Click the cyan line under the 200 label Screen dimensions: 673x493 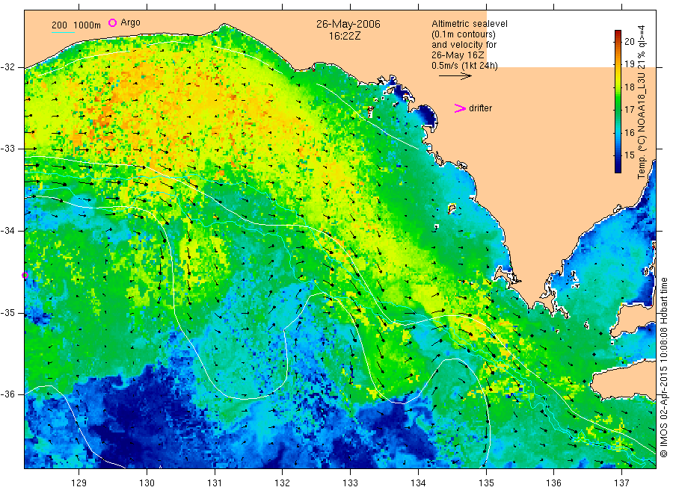click(x=63, y=32)
